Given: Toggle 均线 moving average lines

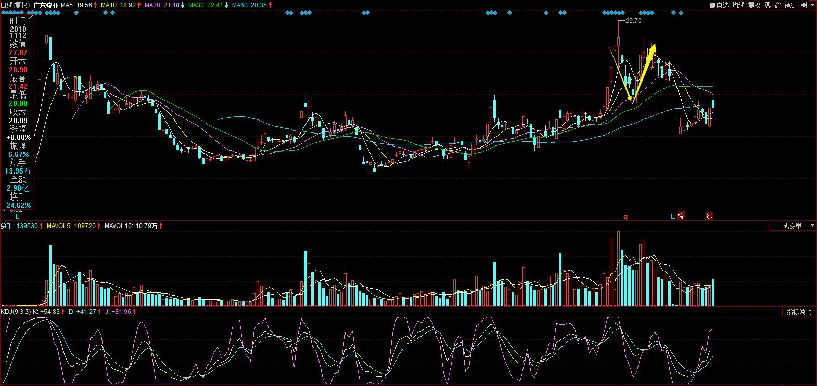Looking at the screenshot, I should click(x=738, y=5).
